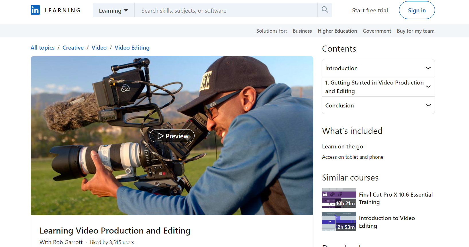This screenshot has height=247, width=469.
Task: Navigate to All topics breadcrumb
Action: (42, 48)
